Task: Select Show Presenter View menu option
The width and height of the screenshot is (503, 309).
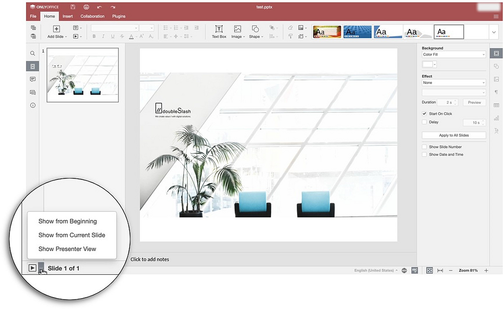Action: pyautogui.click(x=67, y=249)
